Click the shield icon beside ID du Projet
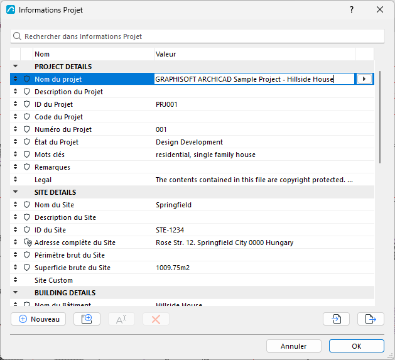Screen dimensions: 395x360 click(27, 104)
